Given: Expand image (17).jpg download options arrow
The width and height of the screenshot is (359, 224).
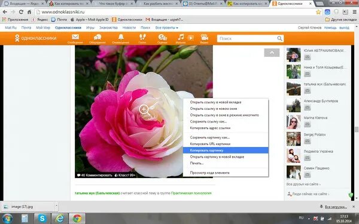Looking at the screenshot, I should coord(56,206).
